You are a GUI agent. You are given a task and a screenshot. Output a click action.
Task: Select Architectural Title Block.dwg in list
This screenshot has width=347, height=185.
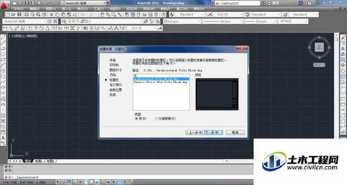(x=161, y=79)
